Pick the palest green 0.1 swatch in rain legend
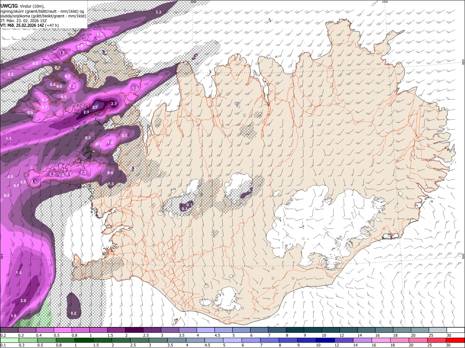465x348 pixels. pyautogui.click(x=9, y=340)
